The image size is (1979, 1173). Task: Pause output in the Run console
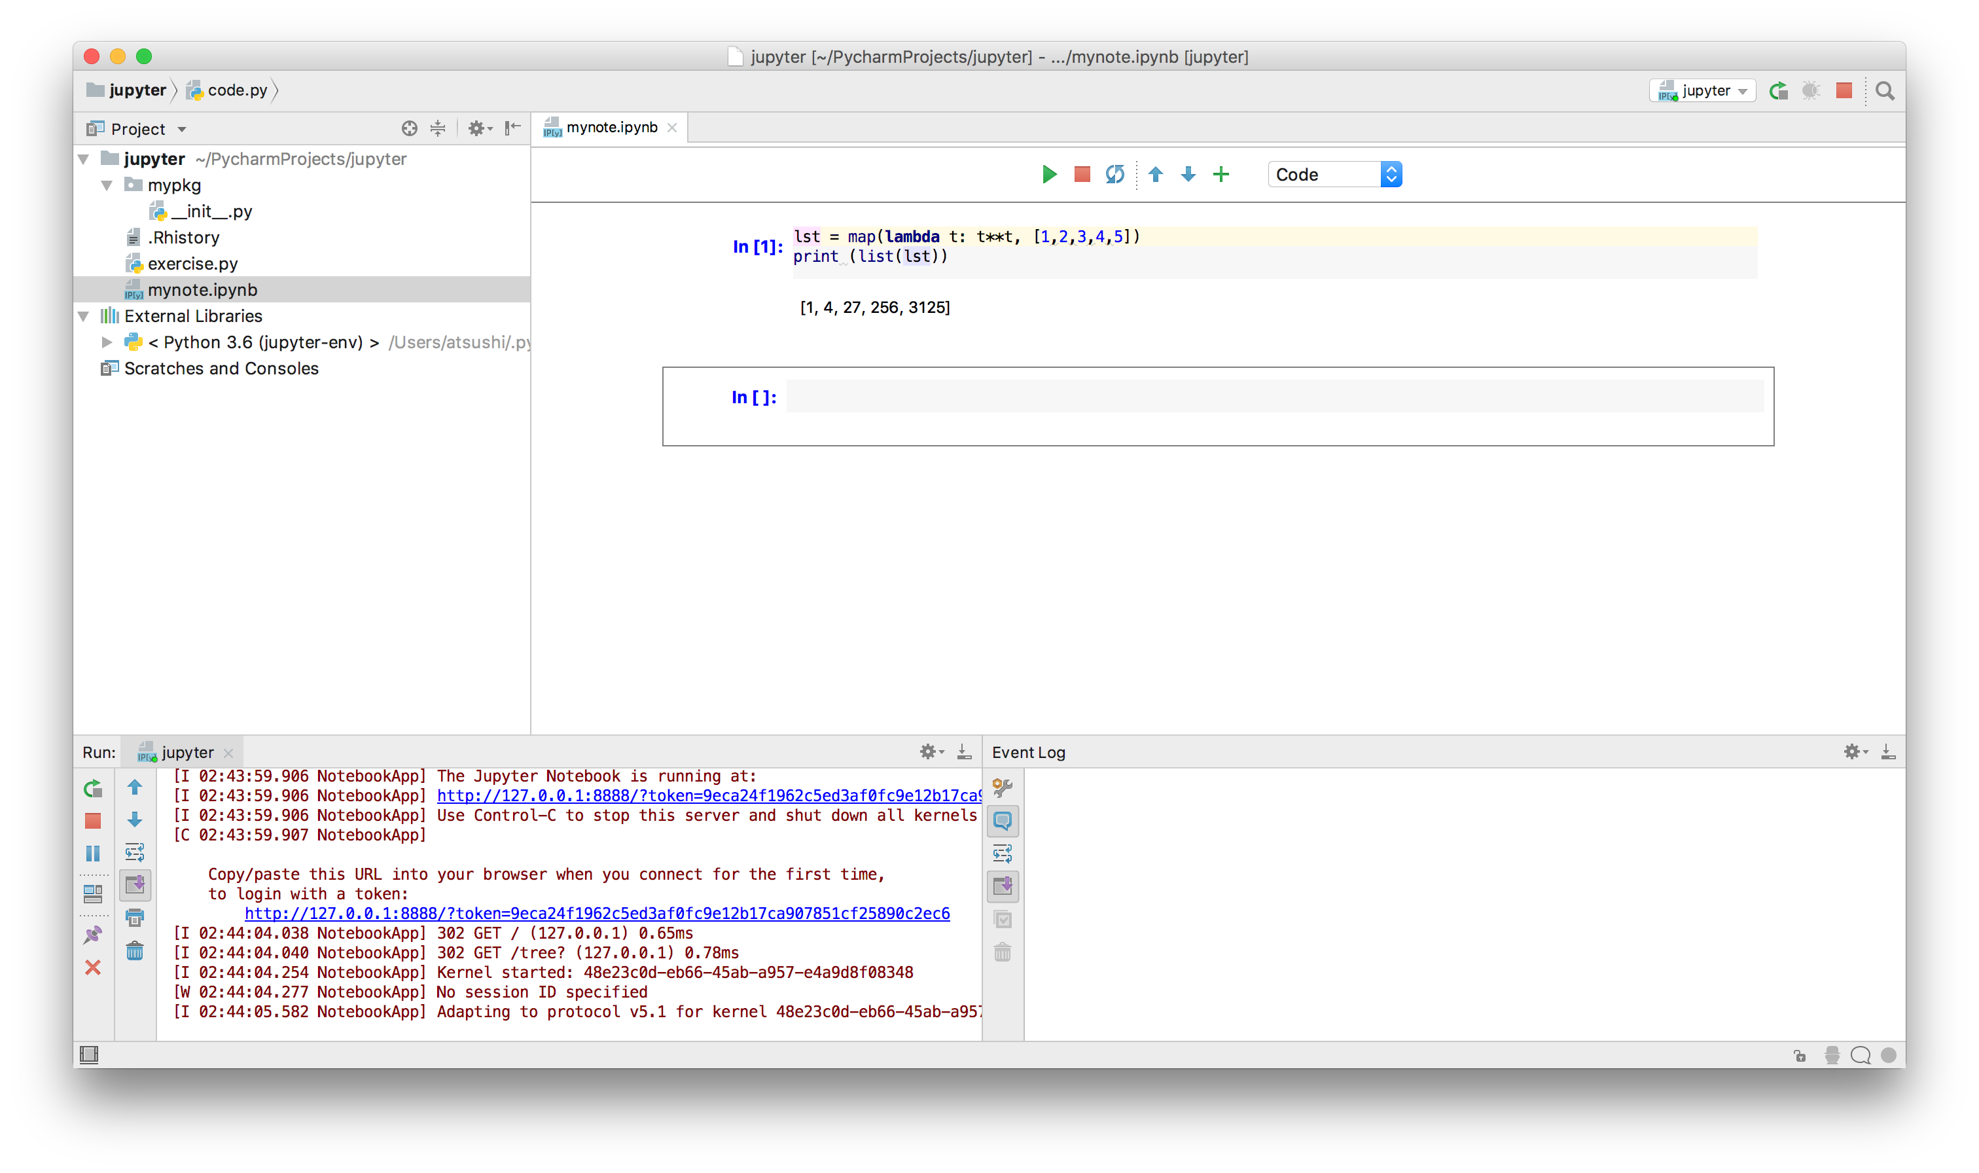click(x=93, y=852)
